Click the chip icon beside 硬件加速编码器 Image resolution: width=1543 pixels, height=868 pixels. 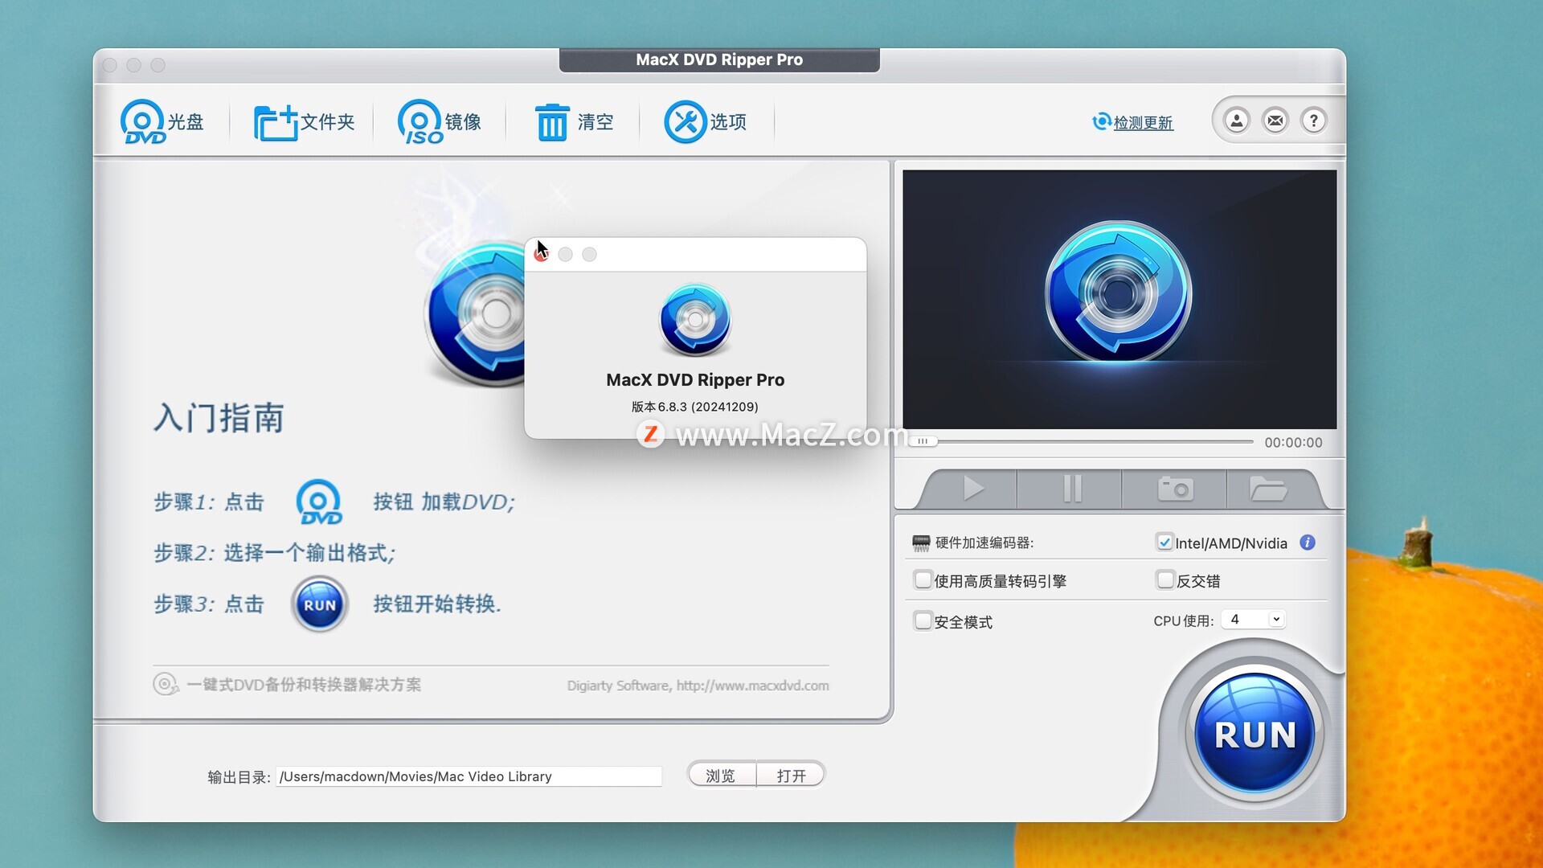click(x=921, y=543)
